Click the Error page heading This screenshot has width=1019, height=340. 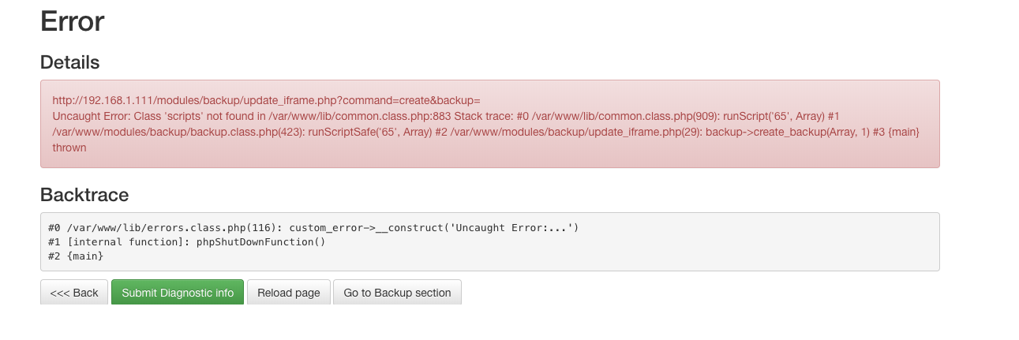pyautogui.click(x=72, y=21)
